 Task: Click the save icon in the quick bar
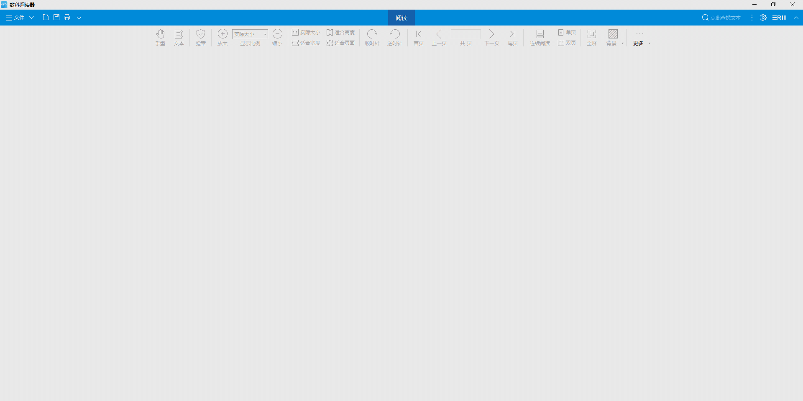tap(56, 17)
